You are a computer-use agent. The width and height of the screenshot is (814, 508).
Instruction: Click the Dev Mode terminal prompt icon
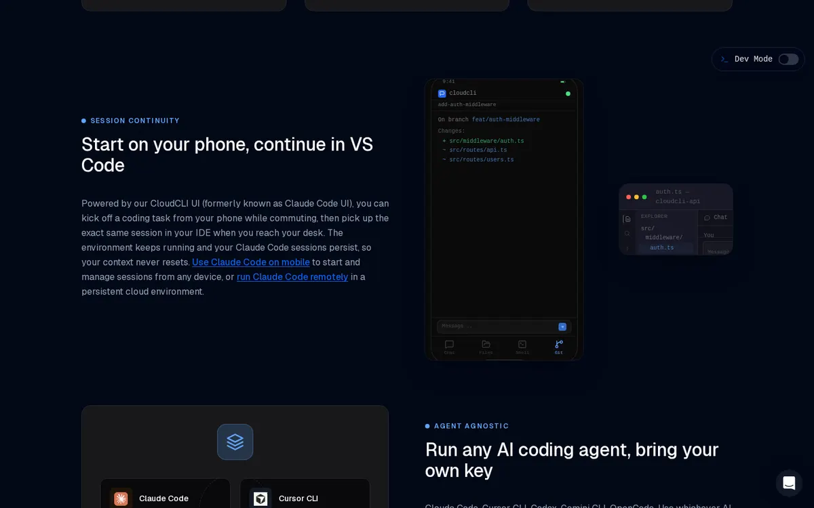click(724, 60)
